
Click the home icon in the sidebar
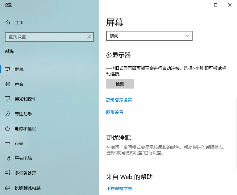[x=8, y=23]
